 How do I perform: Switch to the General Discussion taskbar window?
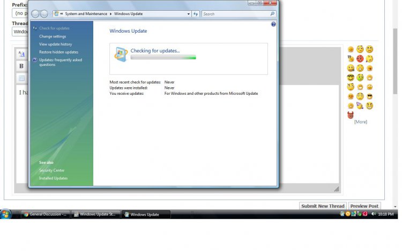tap(46, 215)
